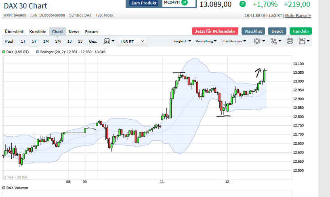Screen dimensions: 330x197
Task: Click the chart settings gear icon
Action: pos(257,41)
